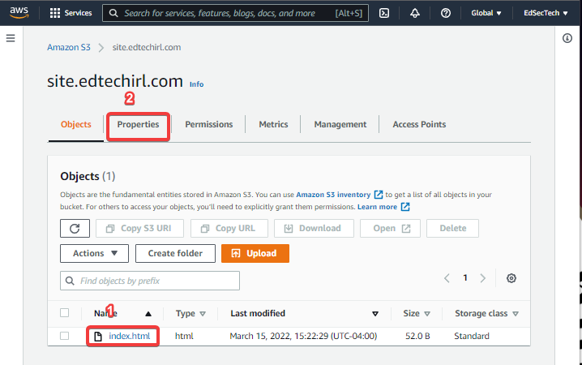
Task: Click the Standard storage class cell
Action: [x=472, y=336]
